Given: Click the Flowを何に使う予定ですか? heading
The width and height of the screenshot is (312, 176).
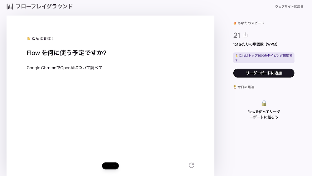Looking at the screenshot, I should tap(66, 53).
